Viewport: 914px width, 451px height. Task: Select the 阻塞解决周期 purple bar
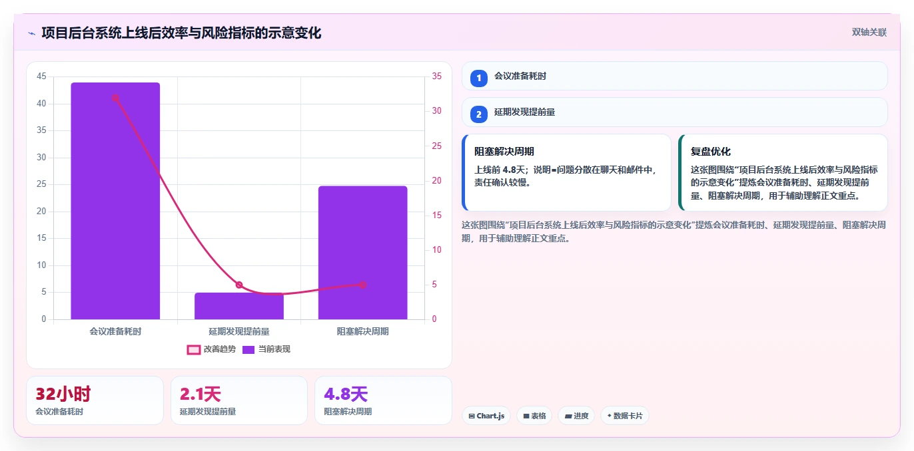pos(362,253)
